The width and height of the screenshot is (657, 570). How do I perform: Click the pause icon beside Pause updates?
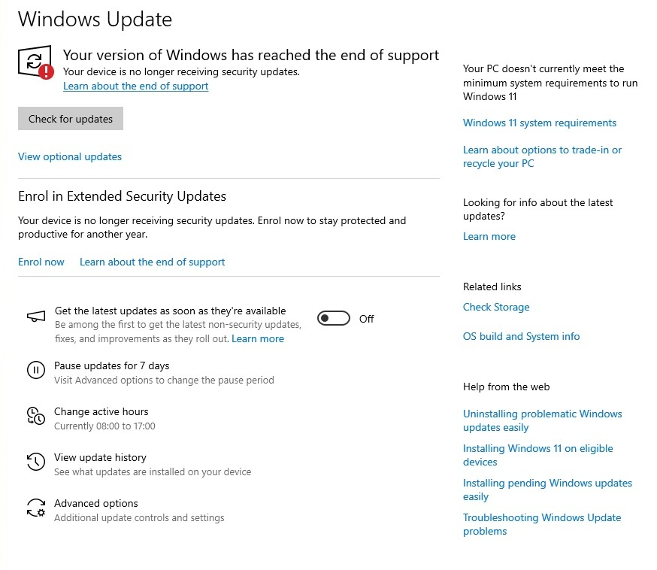pos(35,370)
